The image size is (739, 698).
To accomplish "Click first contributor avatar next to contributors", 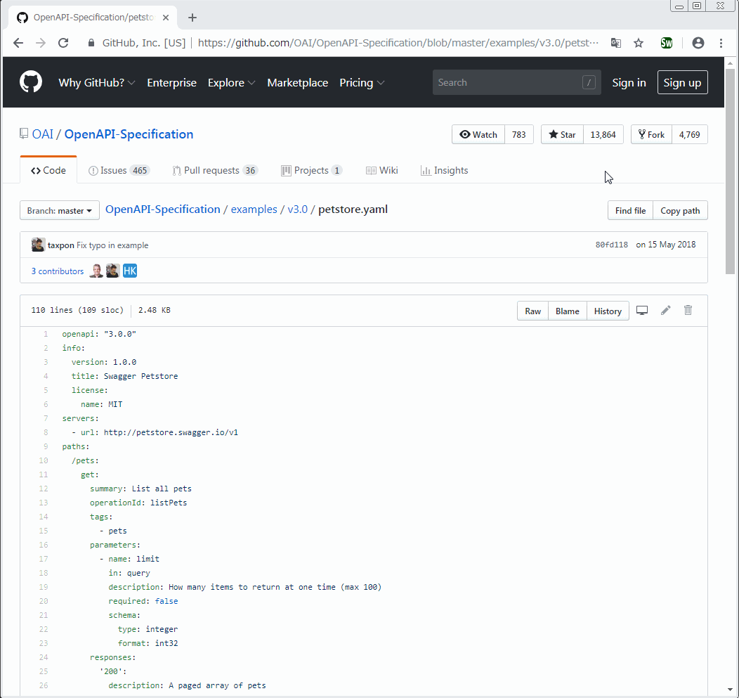I will pos(96,271).
